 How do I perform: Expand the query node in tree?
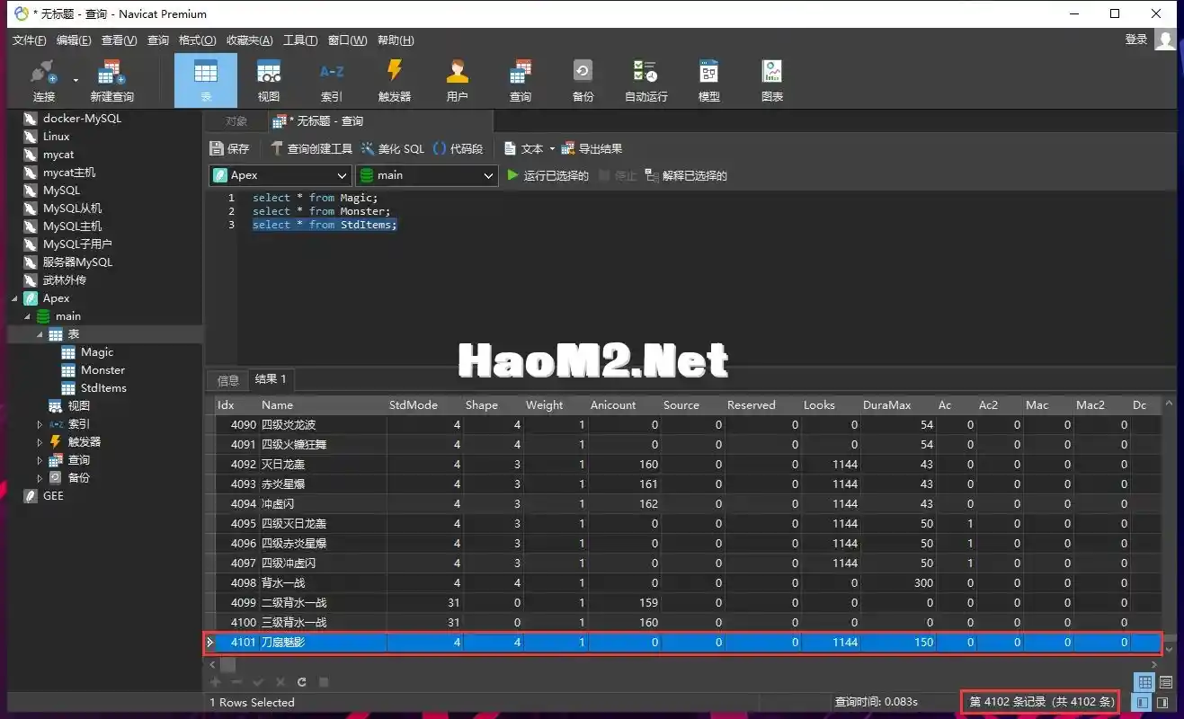coord(40,460)
